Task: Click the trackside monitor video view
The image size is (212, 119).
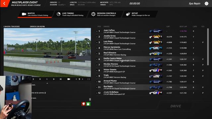Action: coord(47,53)
